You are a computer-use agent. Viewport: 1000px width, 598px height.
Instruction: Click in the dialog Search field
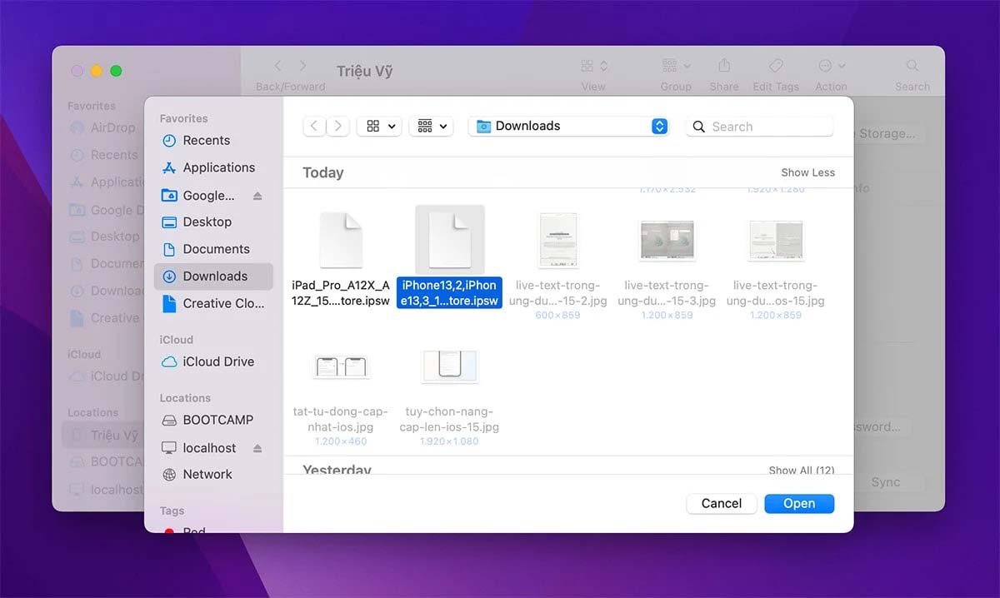759,127
